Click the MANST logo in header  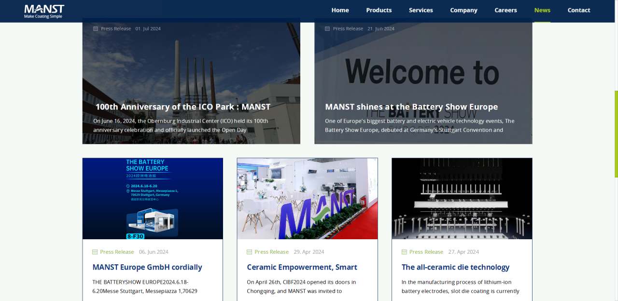[44, 11]
